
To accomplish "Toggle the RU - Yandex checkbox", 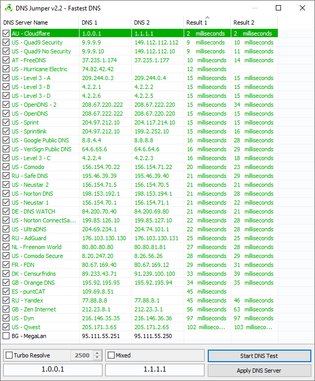I will (6, 300).
